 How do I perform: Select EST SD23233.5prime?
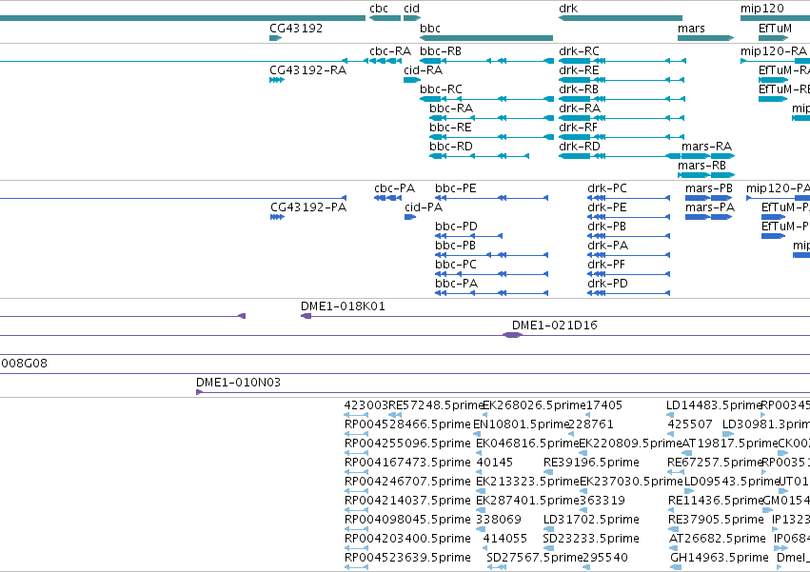click(x=591, y=539)
